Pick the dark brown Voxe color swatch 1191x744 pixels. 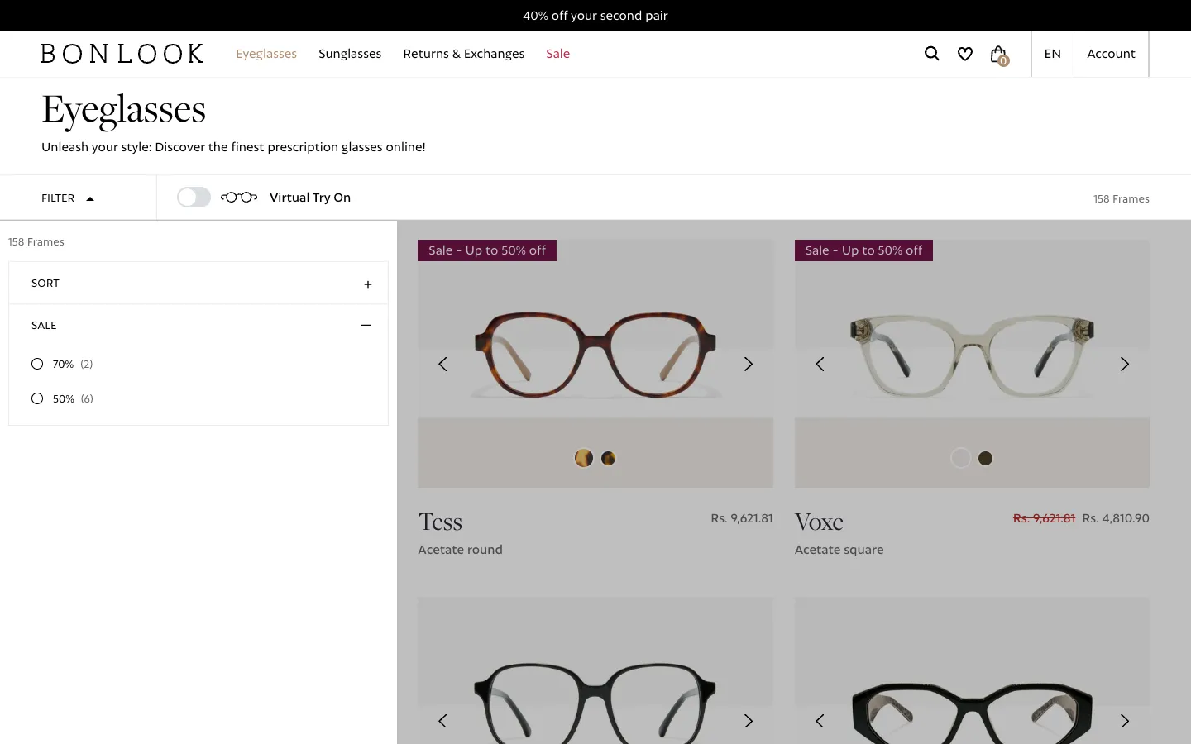click(x=985, y=458)
